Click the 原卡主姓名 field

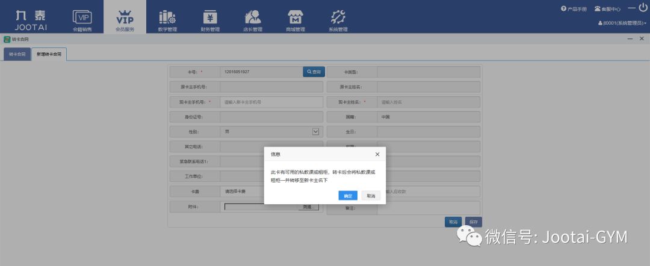pyautogui.click(x=429, y=87)
